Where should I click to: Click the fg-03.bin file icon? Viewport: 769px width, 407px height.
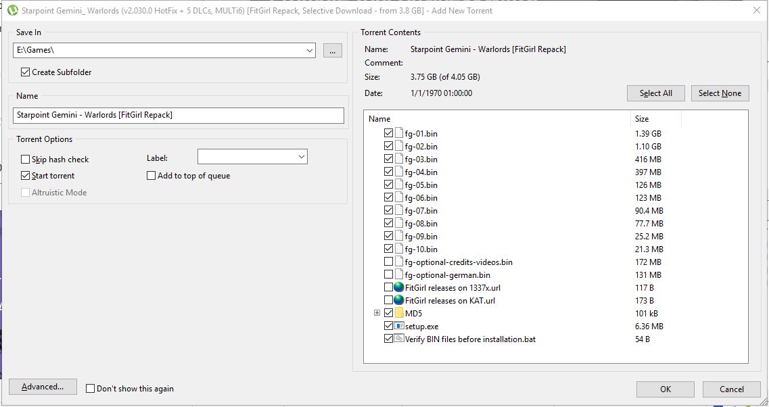(399, 158)
